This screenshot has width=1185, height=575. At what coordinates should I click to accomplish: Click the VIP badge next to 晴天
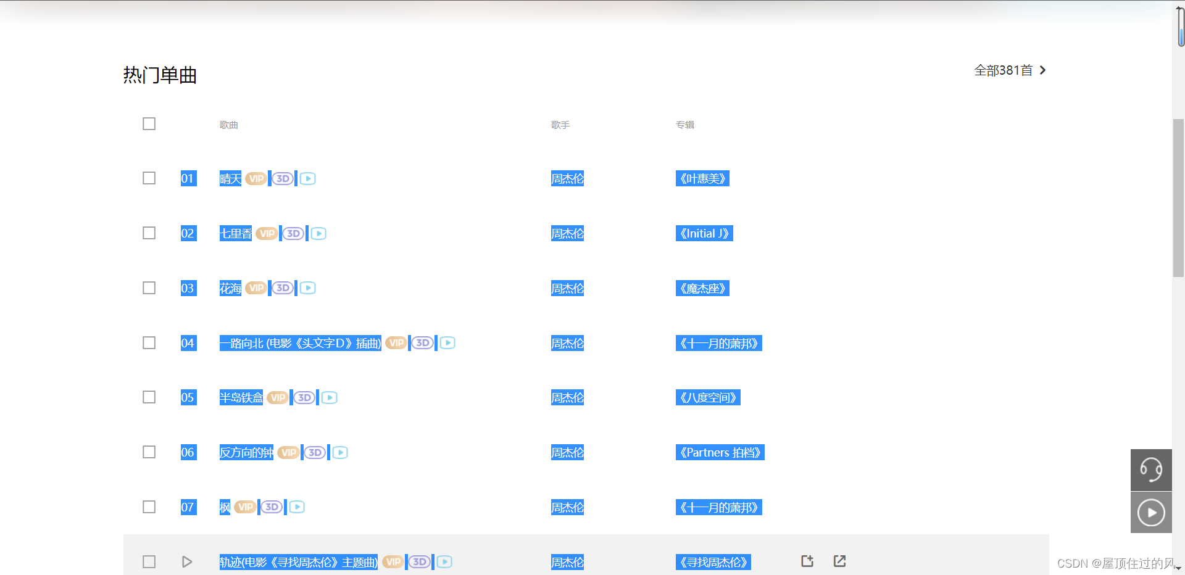(256, 178)
